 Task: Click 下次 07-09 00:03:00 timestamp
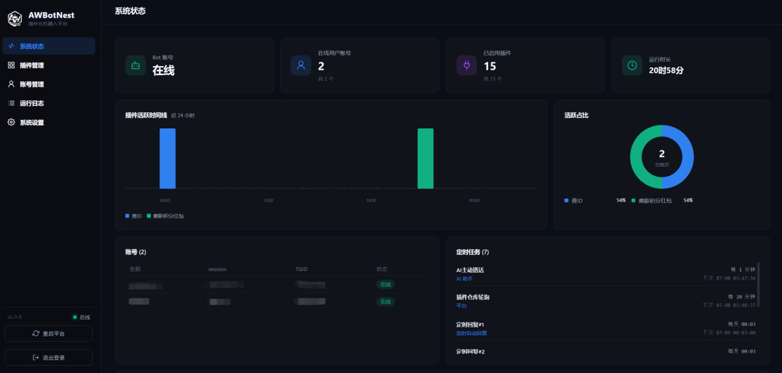pyautogui.click(x=729, y=332)
